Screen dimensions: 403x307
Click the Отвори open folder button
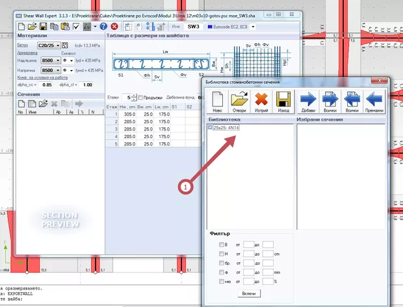point(239,102)
